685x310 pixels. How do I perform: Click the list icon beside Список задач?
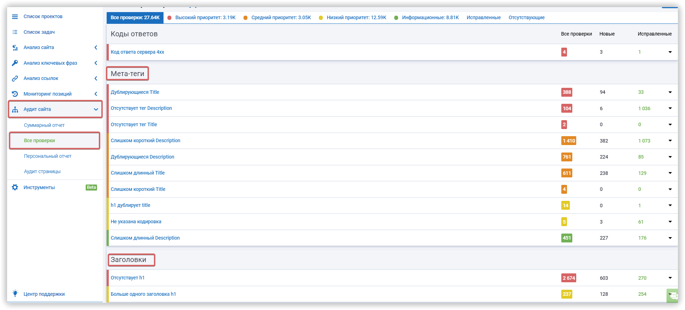[x=15, y=32]
